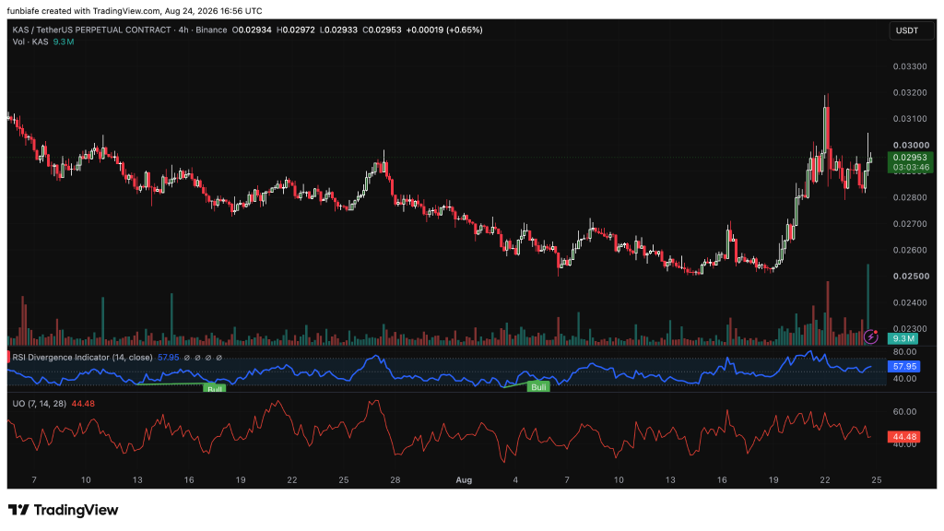The width and height of the screenshot is (944, 531).
Task: Click the Binance exchange name
Action: pyautogui.click(x=211, y=29)
